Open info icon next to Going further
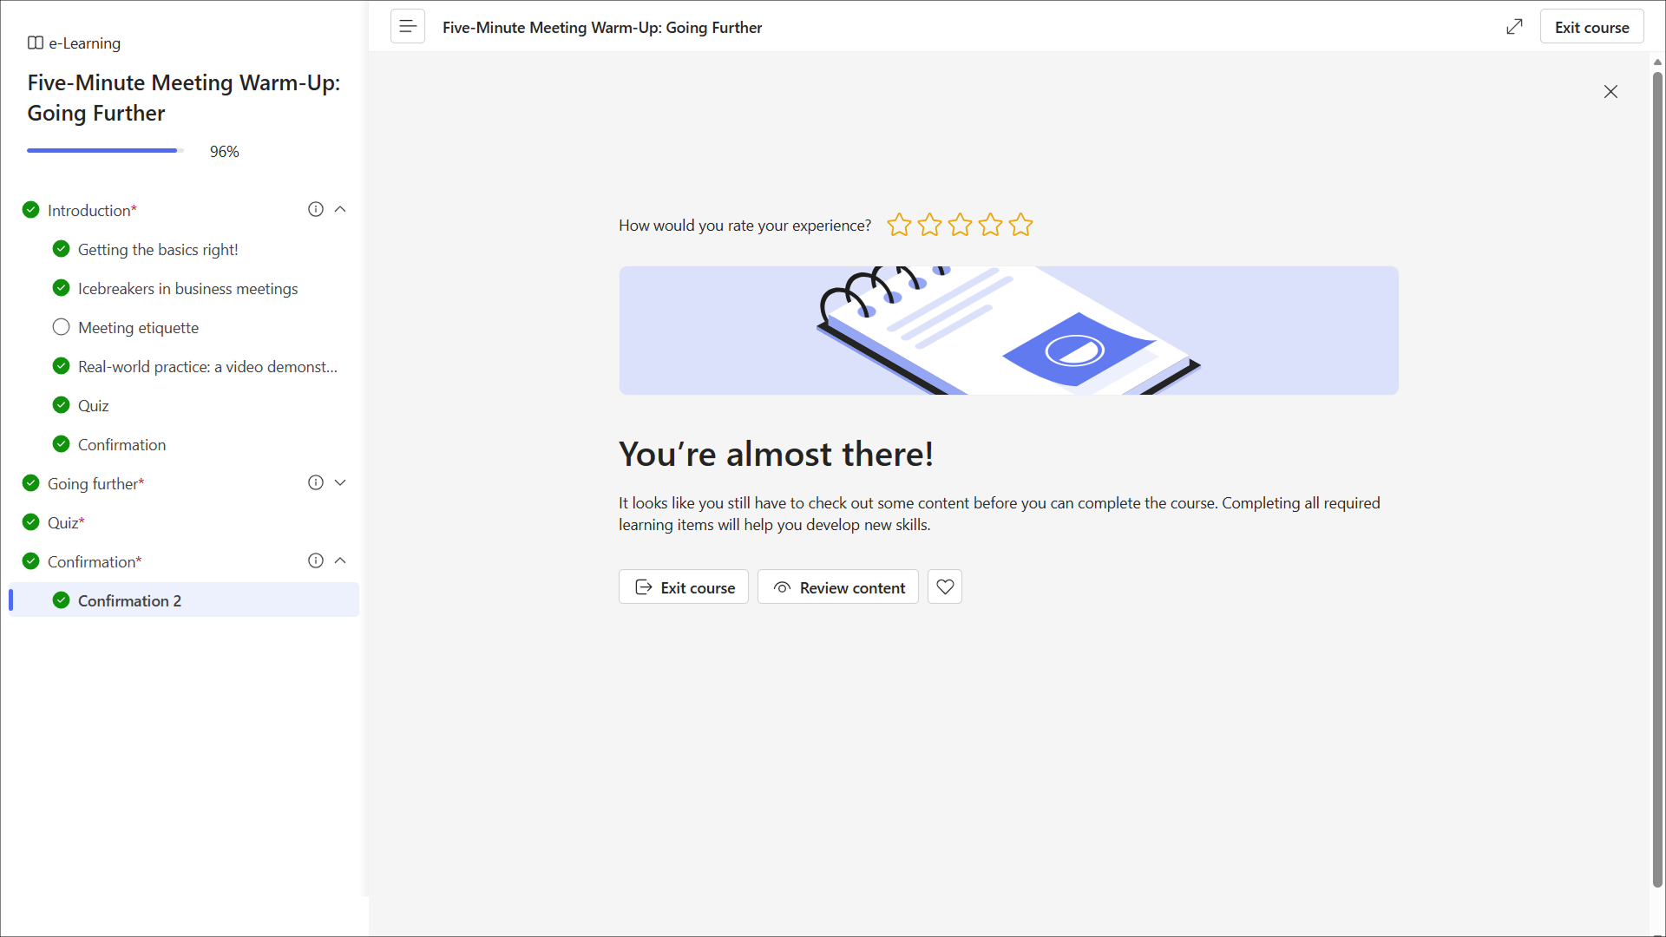Screen dimensions: 1666x937 click(x=316, y=482)
